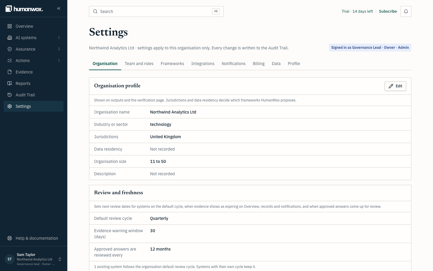Click the Audit Trail history icon
Image resolution: width=433 pixels, height=271 pixels.
[x=10, y=95]
